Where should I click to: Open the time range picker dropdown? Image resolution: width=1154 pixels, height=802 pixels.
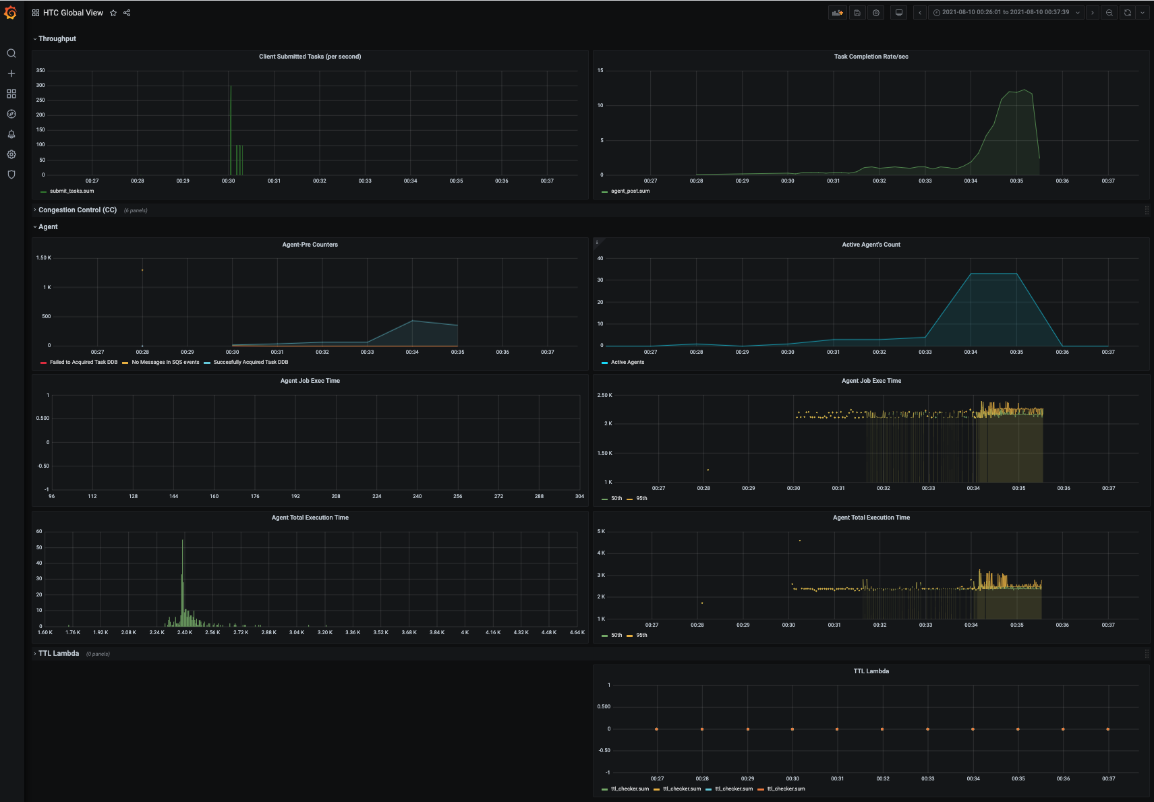[x=1006, y=13]
